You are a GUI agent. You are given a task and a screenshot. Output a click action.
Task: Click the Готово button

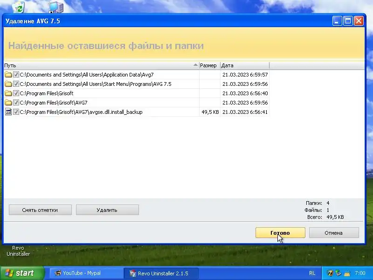(280, 232)
